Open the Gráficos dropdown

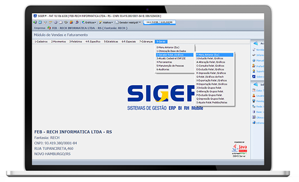[89, 23]
